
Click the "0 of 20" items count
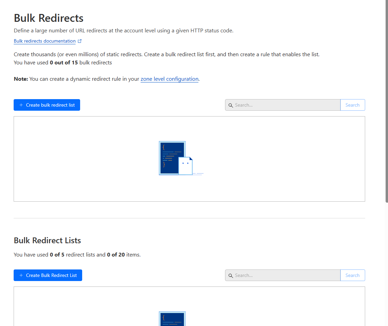pyautogui.click(x=116, y=254)
